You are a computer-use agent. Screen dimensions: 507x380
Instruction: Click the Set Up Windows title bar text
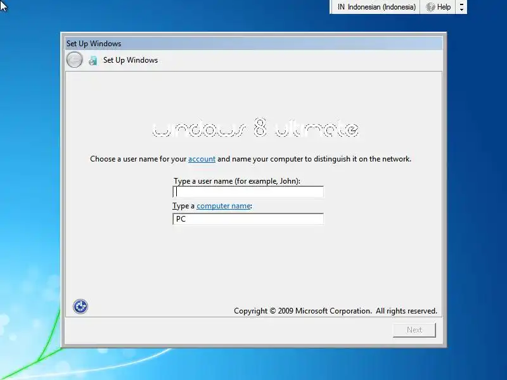pos(94,44)
